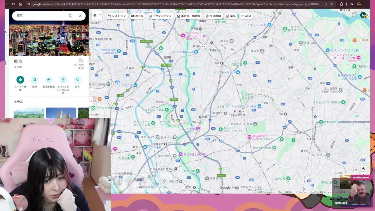Screen dimensions: 375x211
Task: Click the install app icon in address bar
Action: (x=325, y=4)
